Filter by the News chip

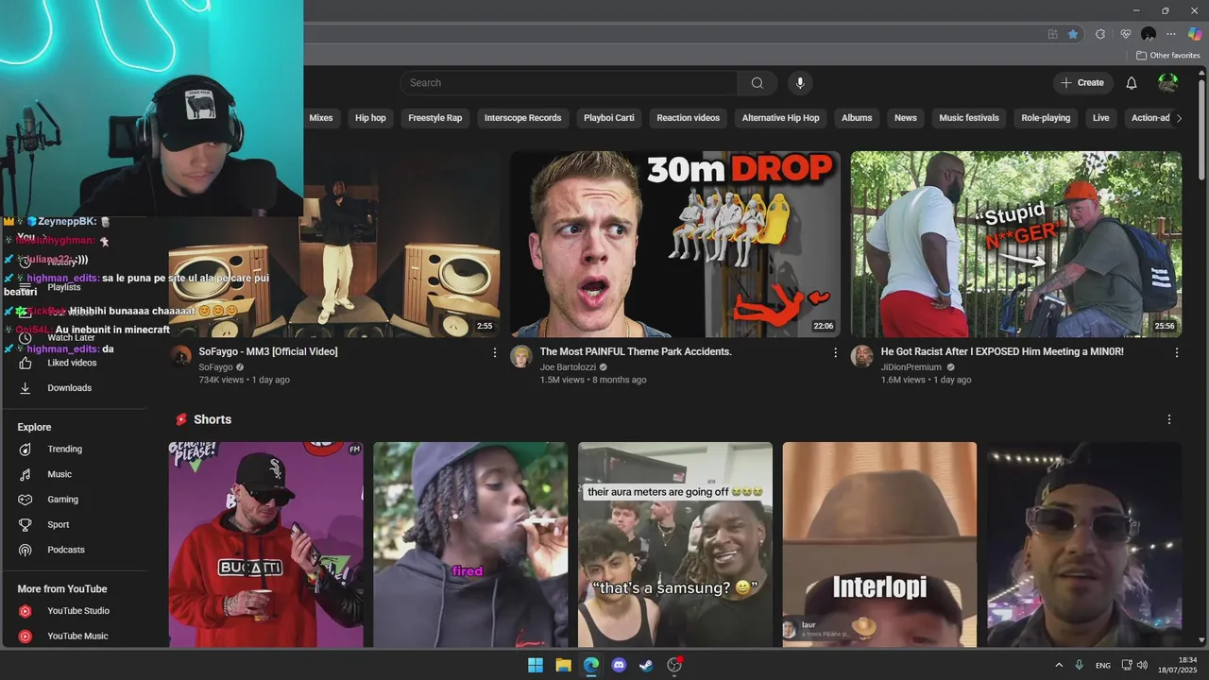[x=906, y=118]
